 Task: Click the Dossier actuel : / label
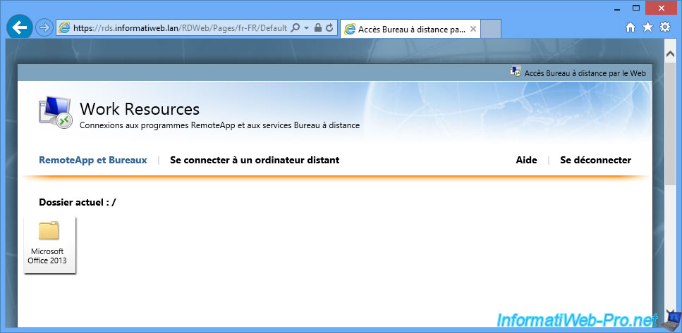[x=78, y=202]
